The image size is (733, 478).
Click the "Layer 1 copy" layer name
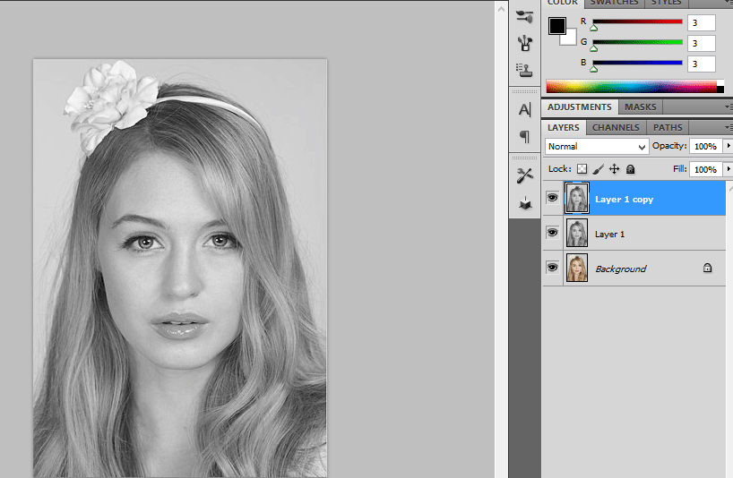(x=624, y=200)
